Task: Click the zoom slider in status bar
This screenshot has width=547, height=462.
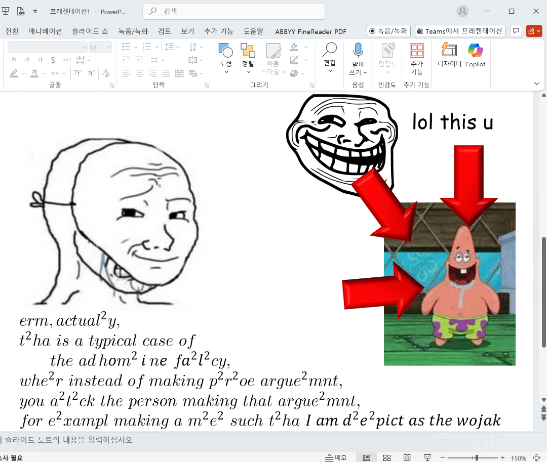Action: click(x=476, y=458)
